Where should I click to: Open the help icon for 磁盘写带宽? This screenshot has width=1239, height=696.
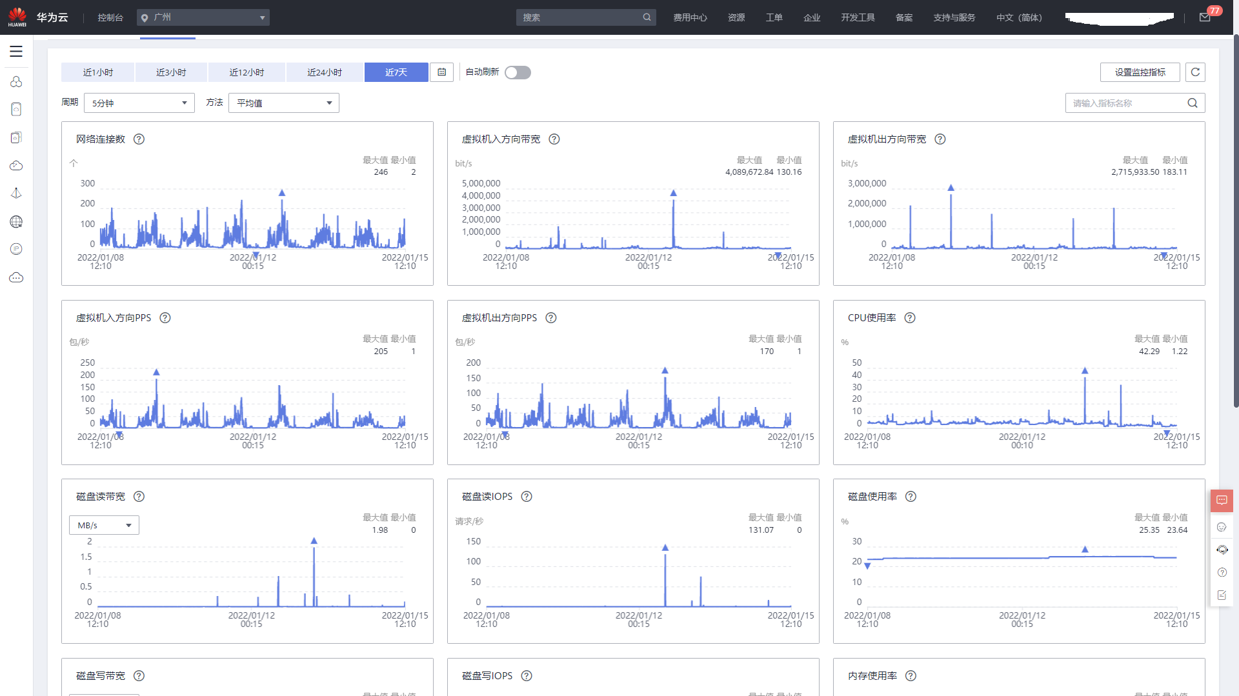tap(139, 676)
